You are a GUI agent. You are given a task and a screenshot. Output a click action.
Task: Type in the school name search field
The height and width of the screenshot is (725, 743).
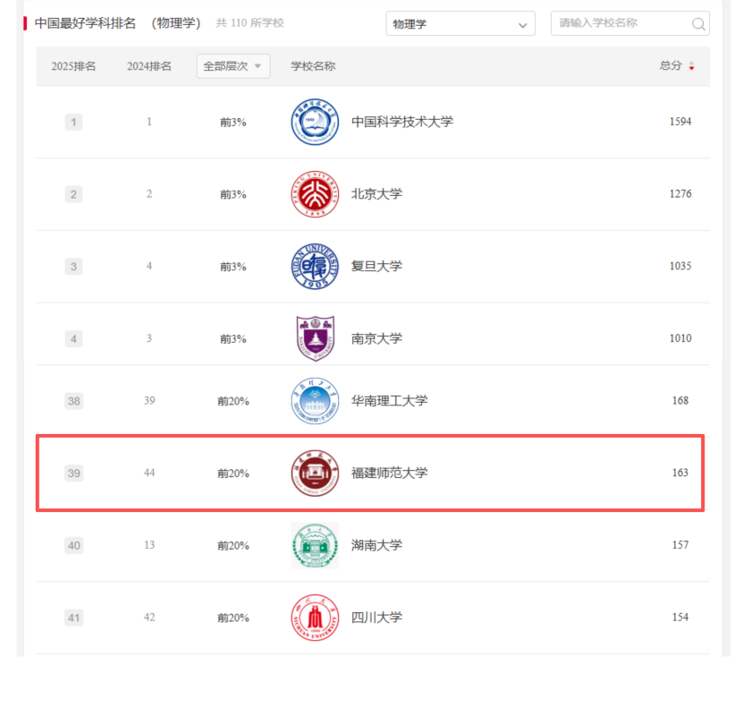(621, 24)
